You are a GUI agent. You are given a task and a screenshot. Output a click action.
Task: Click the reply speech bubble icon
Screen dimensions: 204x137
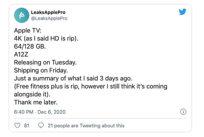click(41, 125)
